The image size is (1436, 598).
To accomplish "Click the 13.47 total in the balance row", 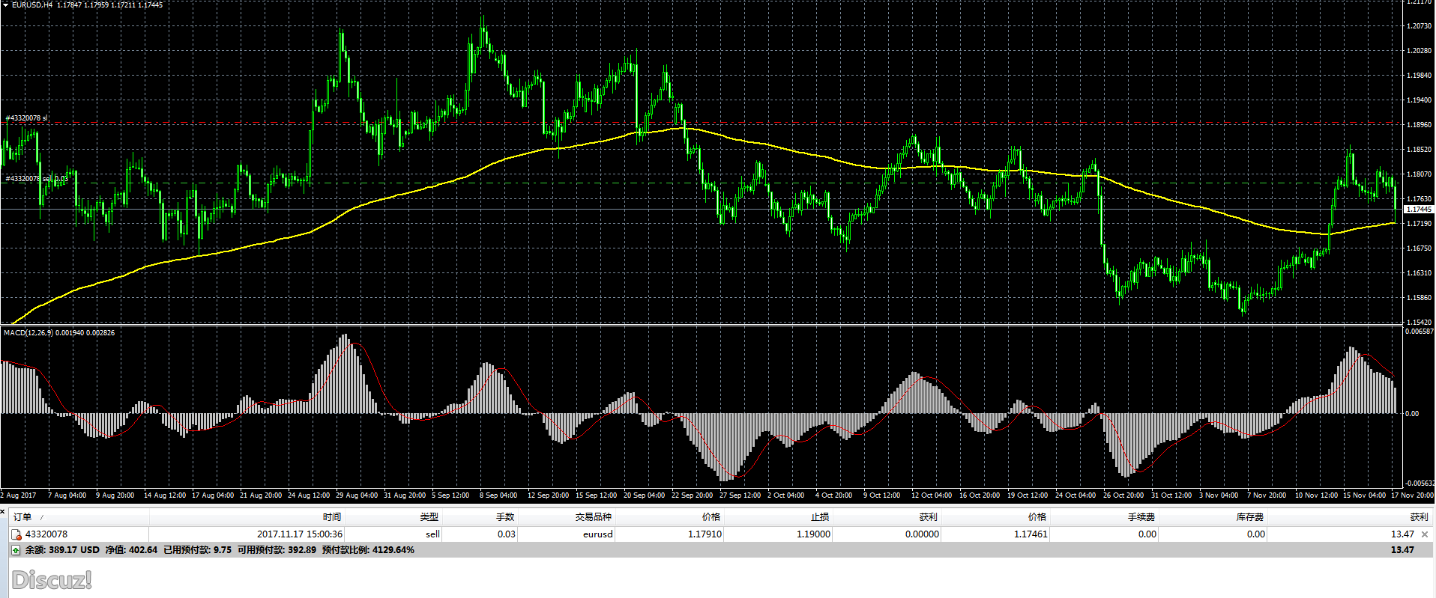I will click(1402, 550).
